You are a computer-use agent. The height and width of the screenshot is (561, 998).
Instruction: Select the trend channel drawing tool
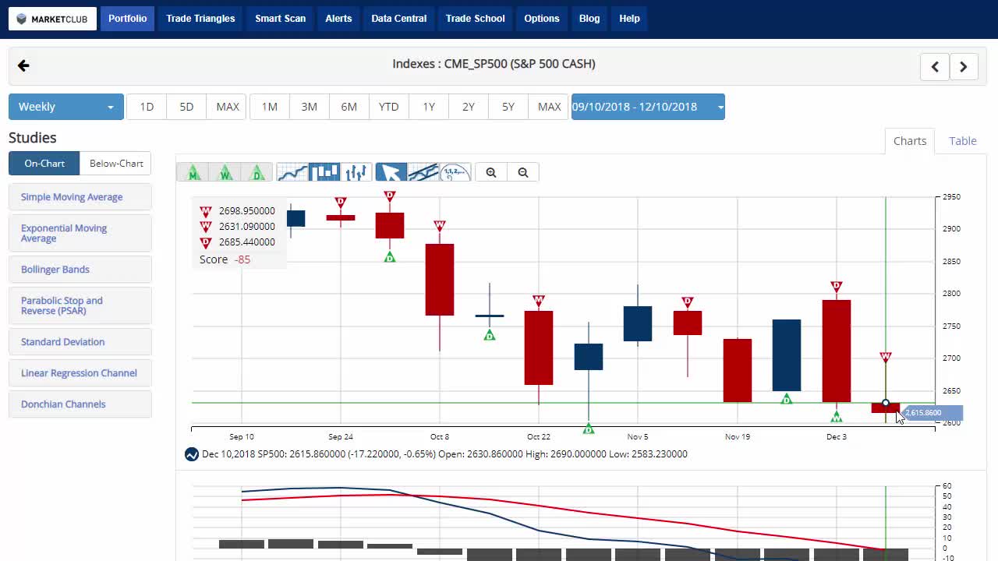(423, 172)
